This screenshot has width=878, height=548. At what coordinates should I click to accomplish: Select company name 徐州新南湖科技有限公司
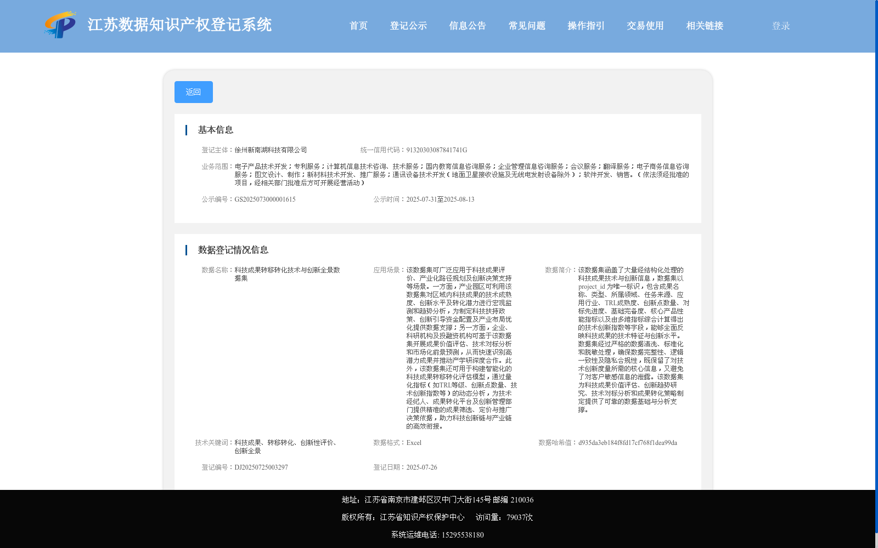(x=271, y=150)
